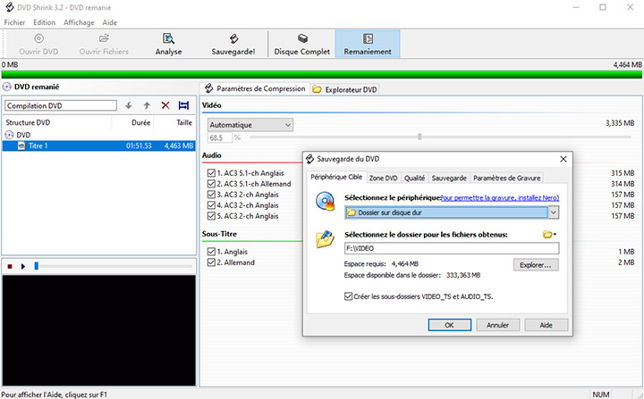This screenshot has width=644, height=399.
Task: Open the folder browse icon dropdown in dialog
Action: point(549,235)
